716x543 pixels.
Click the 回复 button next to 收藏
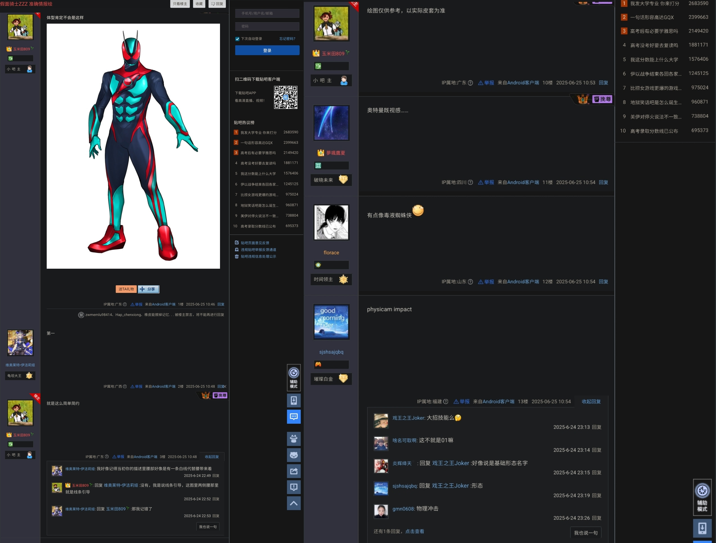pos(217,4)
